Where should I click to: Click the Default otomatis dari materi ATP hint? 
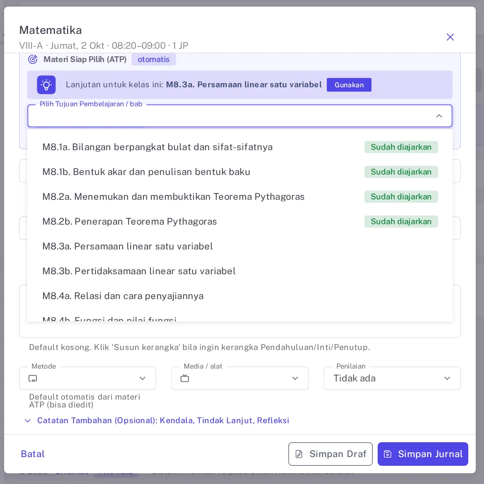(x=84, y=401)
